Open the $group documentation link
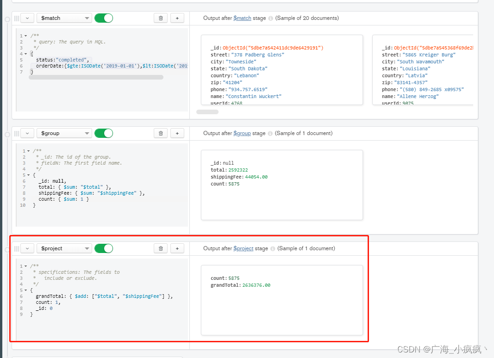 click(x=242, y=134)
